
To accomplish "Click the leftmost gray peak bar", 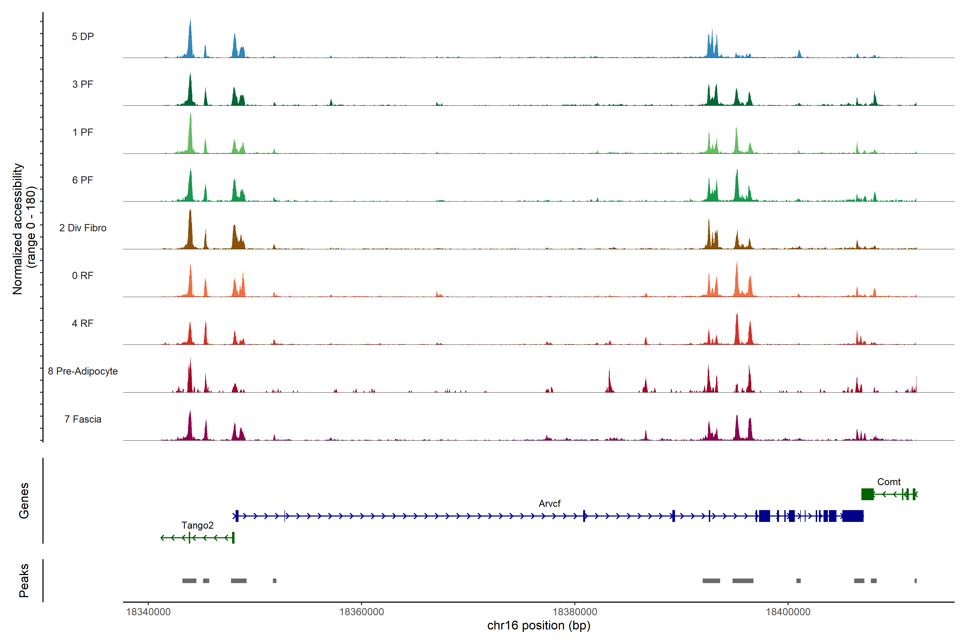I will click(189, 581).
